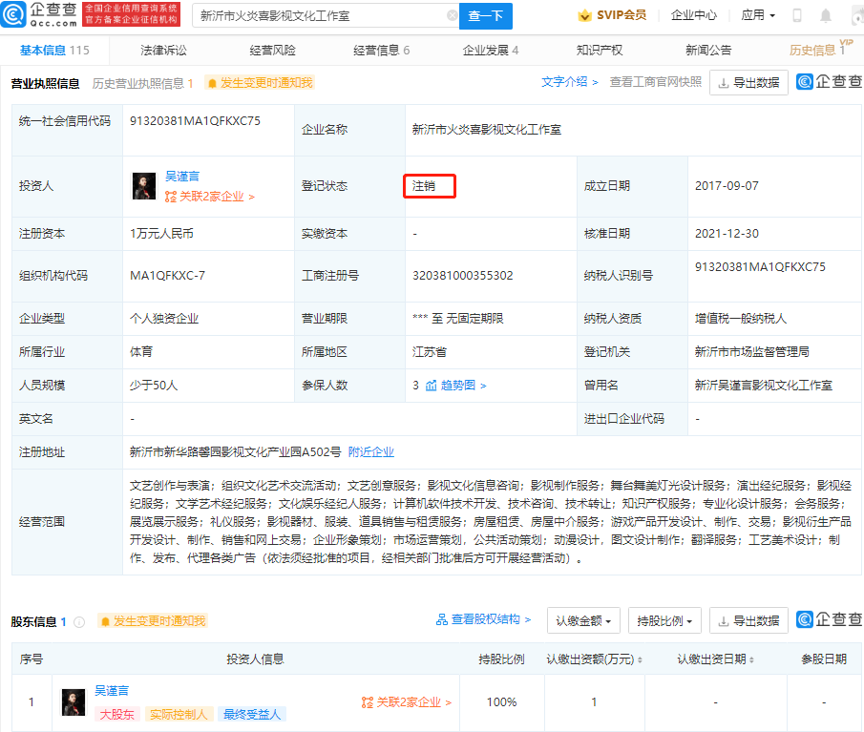The height and width of the screenshot is (732, 864).
Task: Click bell icon beside 股东信息 change alert
Action: pos(105,621)
